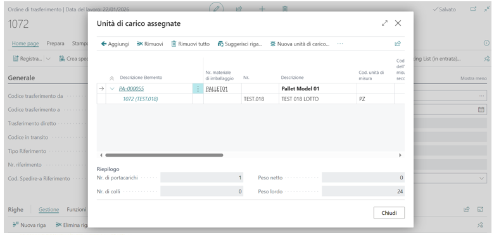Image resolution: width=494 pixels, height=235 pixels.
Task: Click Rimuovi in the dialog toolbar
Action: 150,44
